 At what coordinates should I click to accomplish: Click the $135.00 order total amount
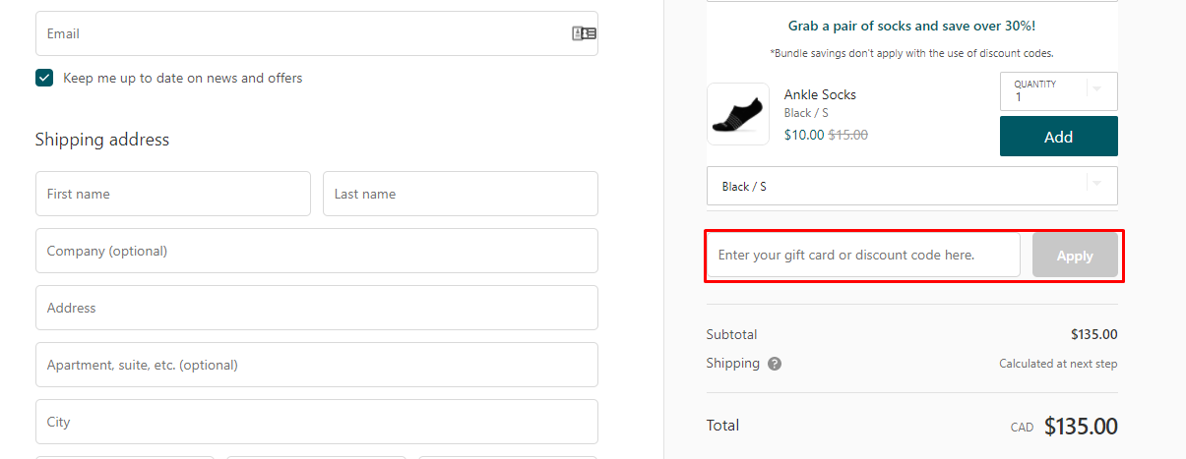coord(1080,426)
